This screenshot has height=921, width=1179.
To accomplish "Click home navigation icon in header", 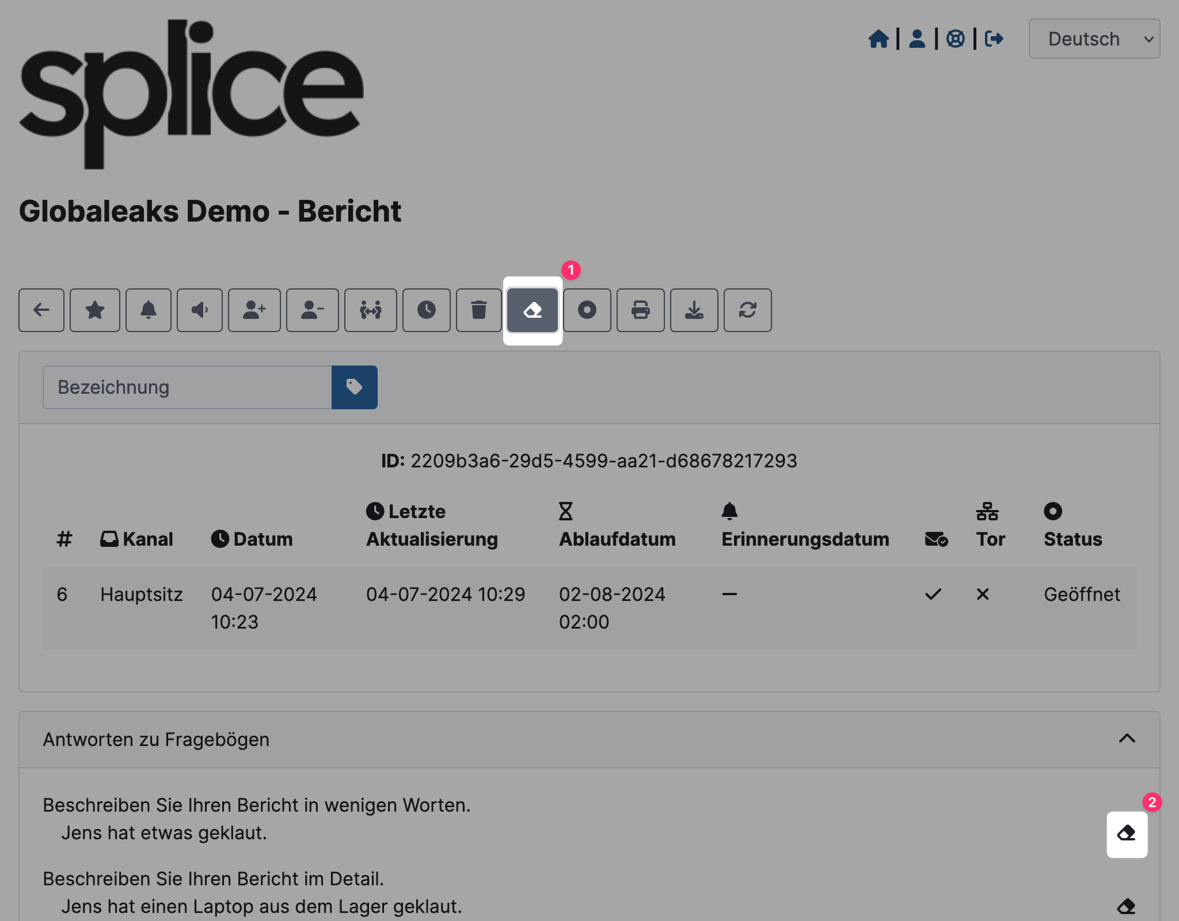I will 878,39.
